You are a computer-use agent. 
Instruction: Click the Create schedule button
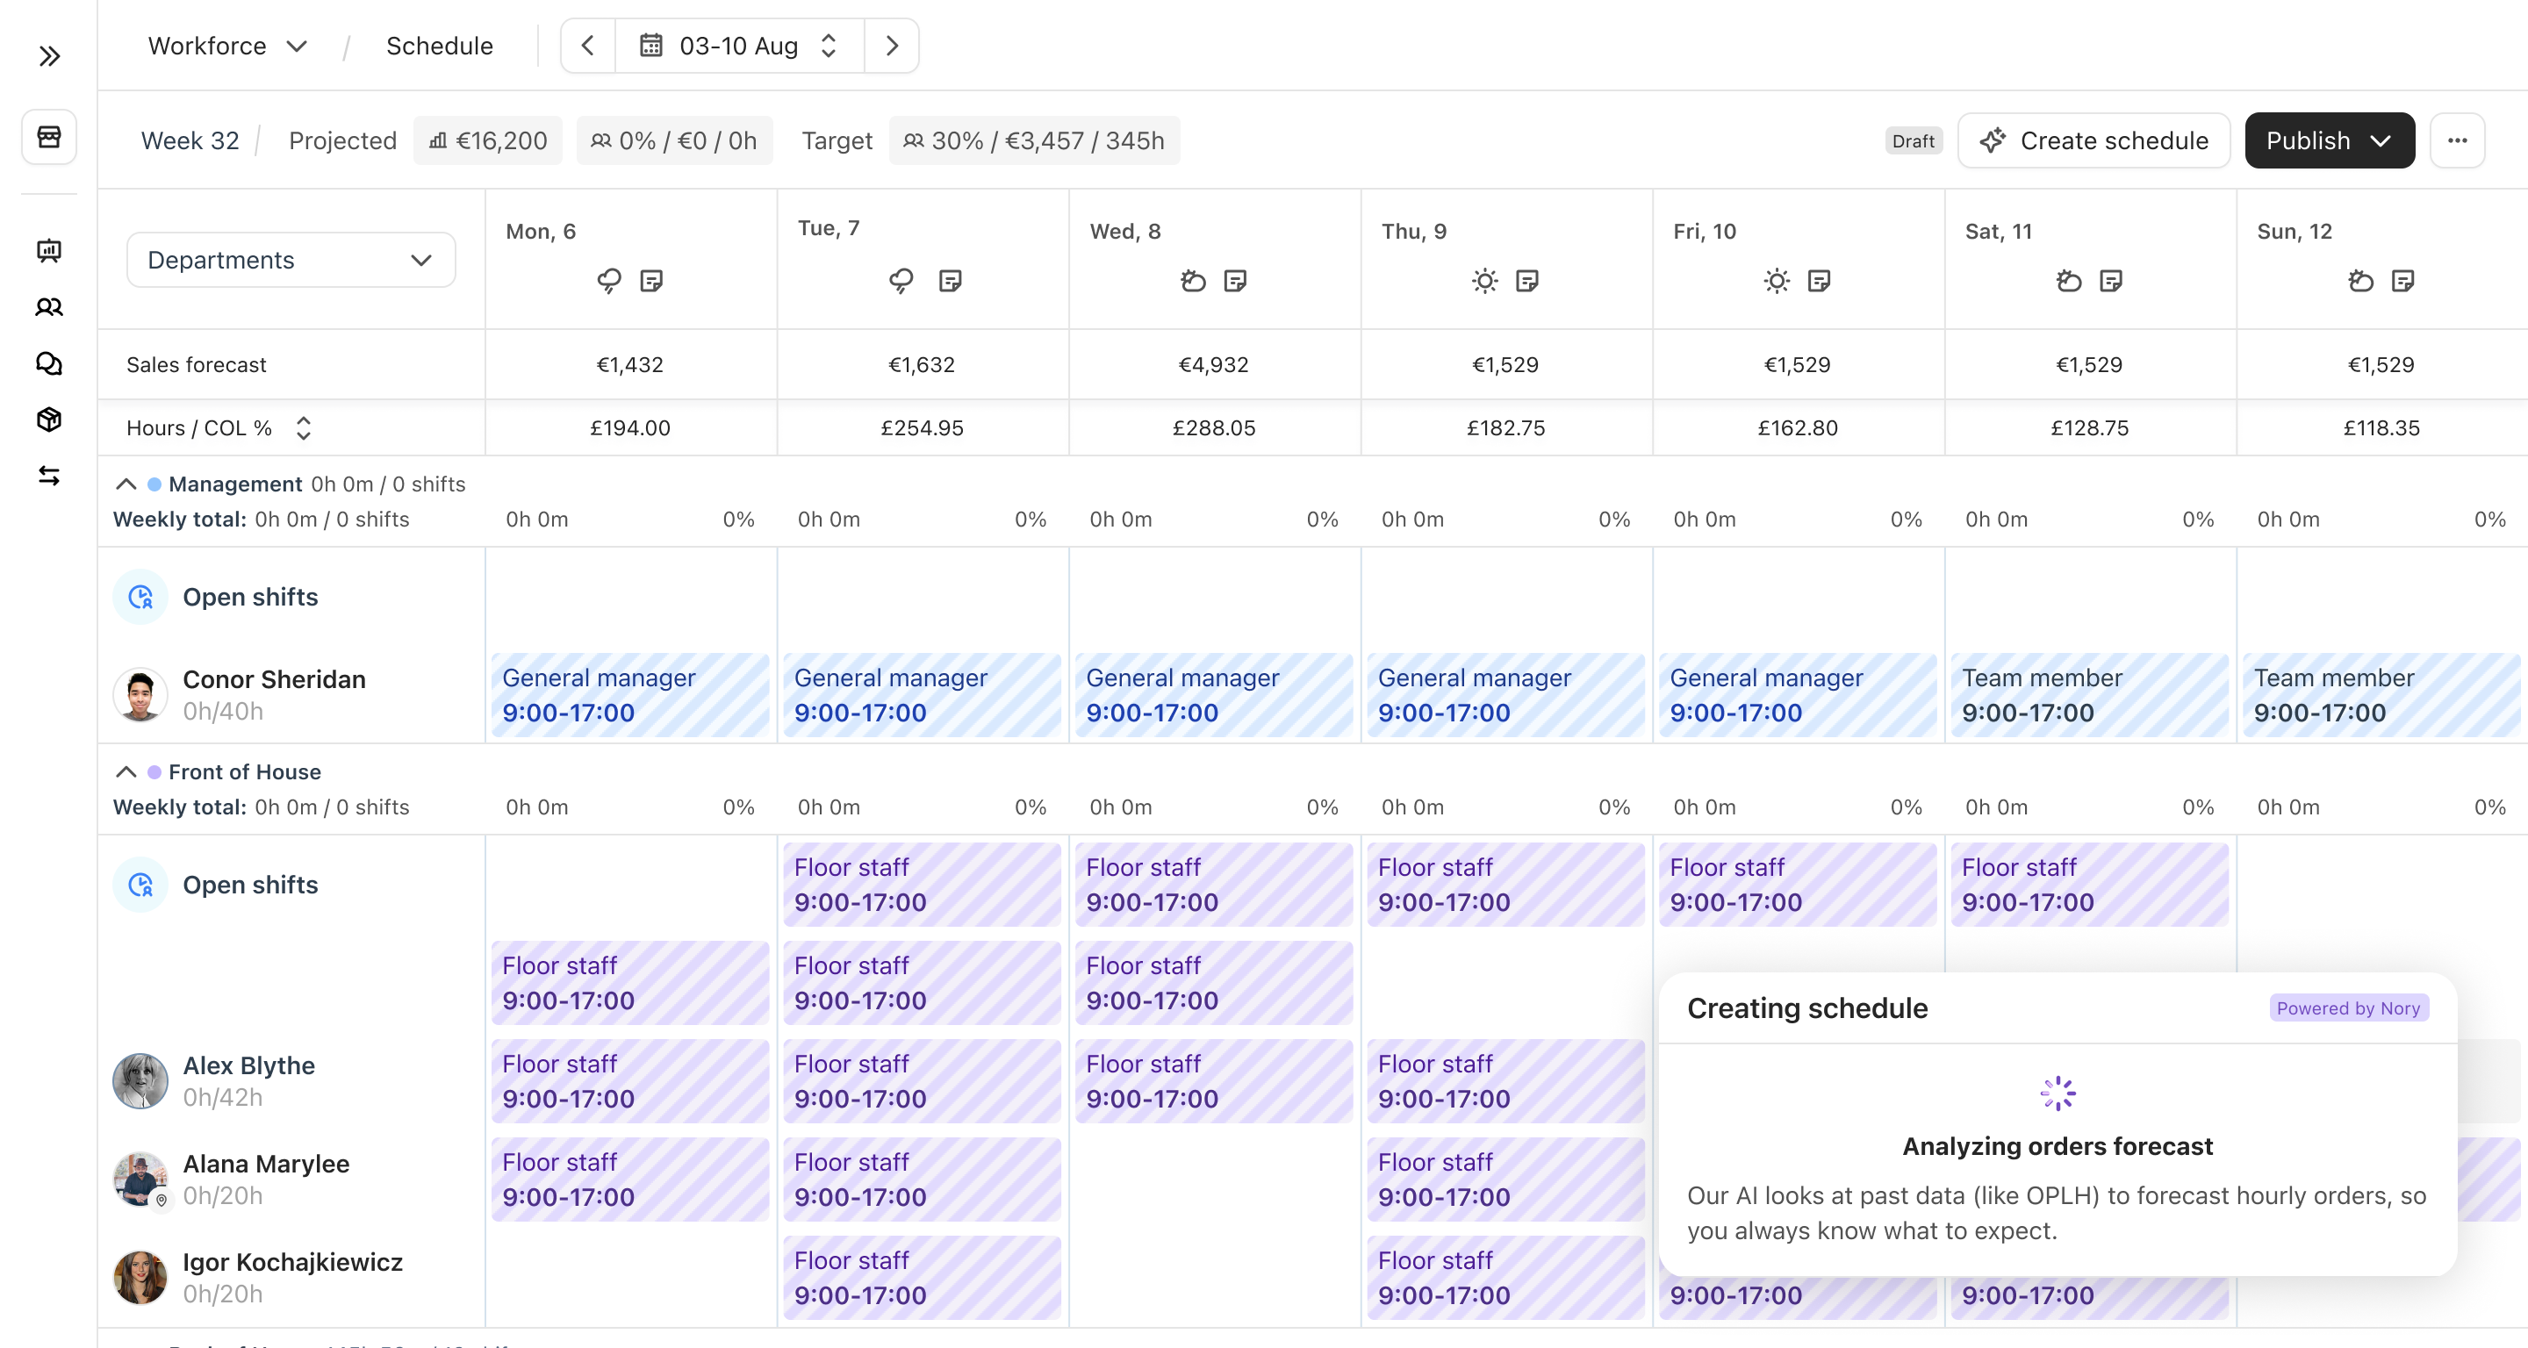pyautogui.click(x=2093, y=140)
